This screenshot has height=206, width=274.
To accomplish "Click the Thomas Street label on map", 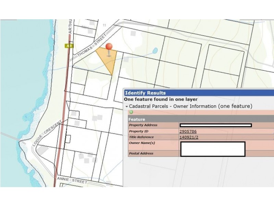I will (x=92, y=46).
